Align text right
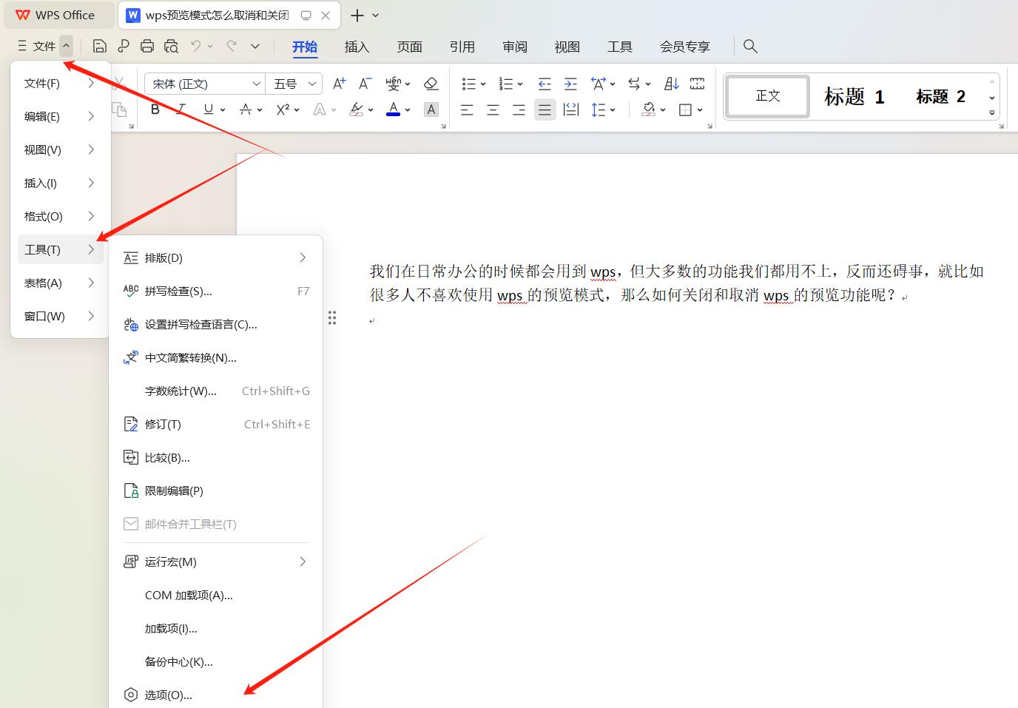Viewport: 1018px width, 708px height. click(x=519, y=110)
